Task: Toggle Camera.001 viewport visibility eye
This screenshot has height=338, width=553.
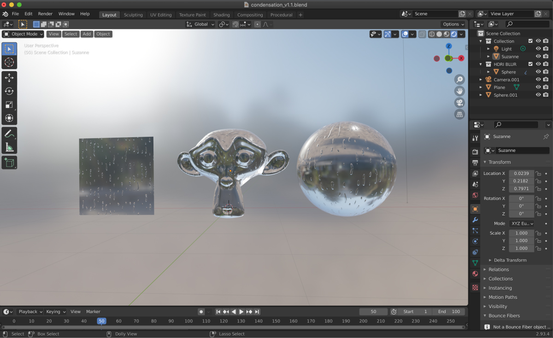Action: tap(538, 80)
